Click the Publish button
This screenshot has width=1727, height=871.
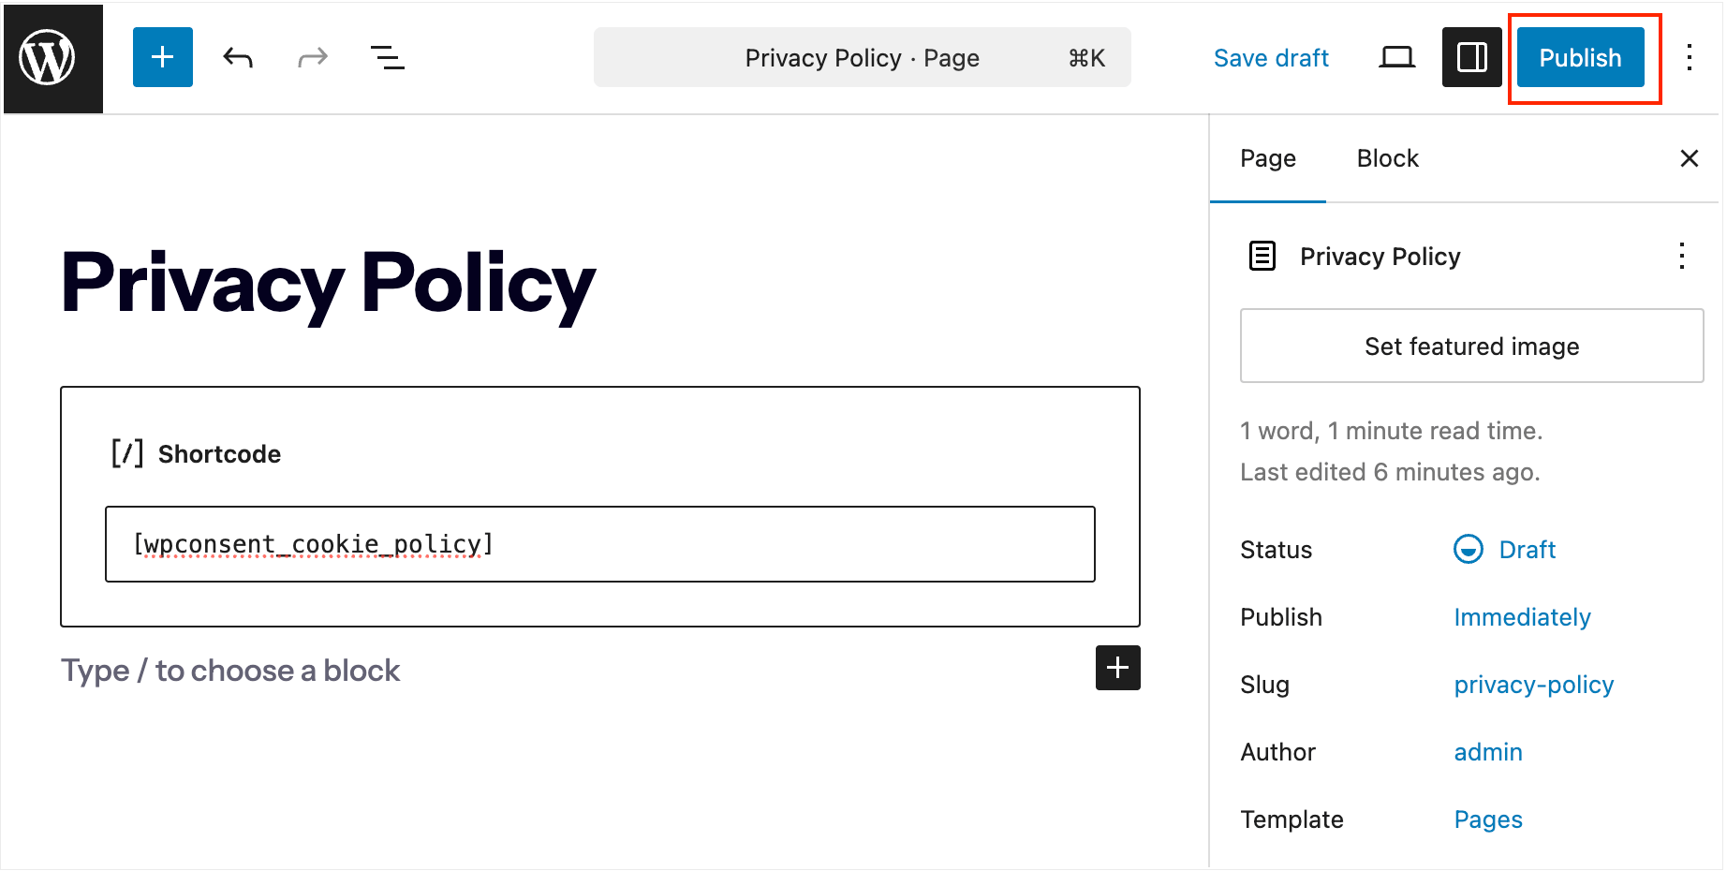click(1580, 57)
